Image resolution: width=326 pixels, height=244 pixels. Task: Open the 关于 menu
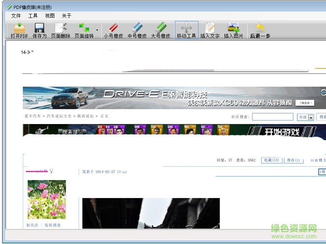click(66, 16)
